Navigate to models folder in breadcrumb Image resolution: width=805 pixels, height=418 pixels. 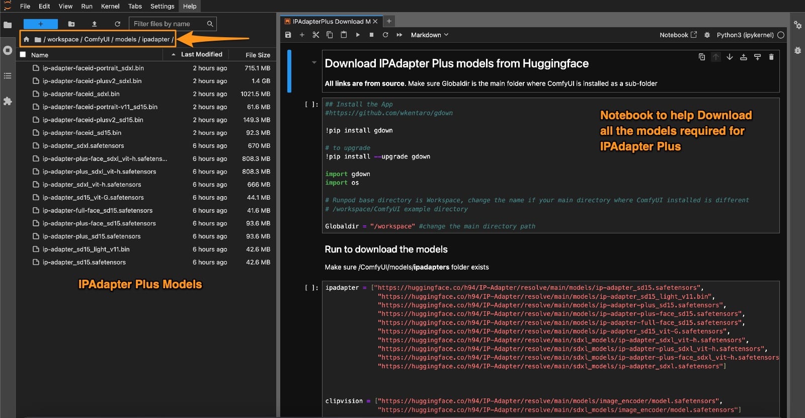(x=126, y=39)
